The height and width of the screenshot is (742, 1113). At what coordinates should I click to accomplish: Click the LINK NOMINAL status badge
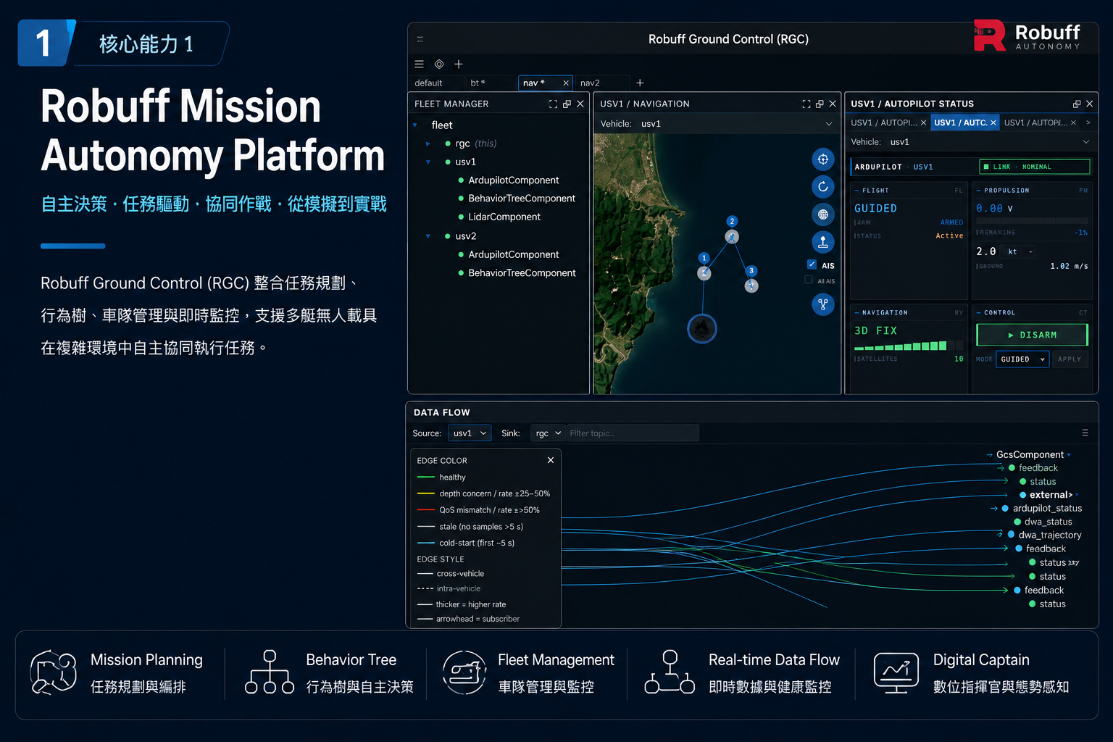[x=1034, y=167]
